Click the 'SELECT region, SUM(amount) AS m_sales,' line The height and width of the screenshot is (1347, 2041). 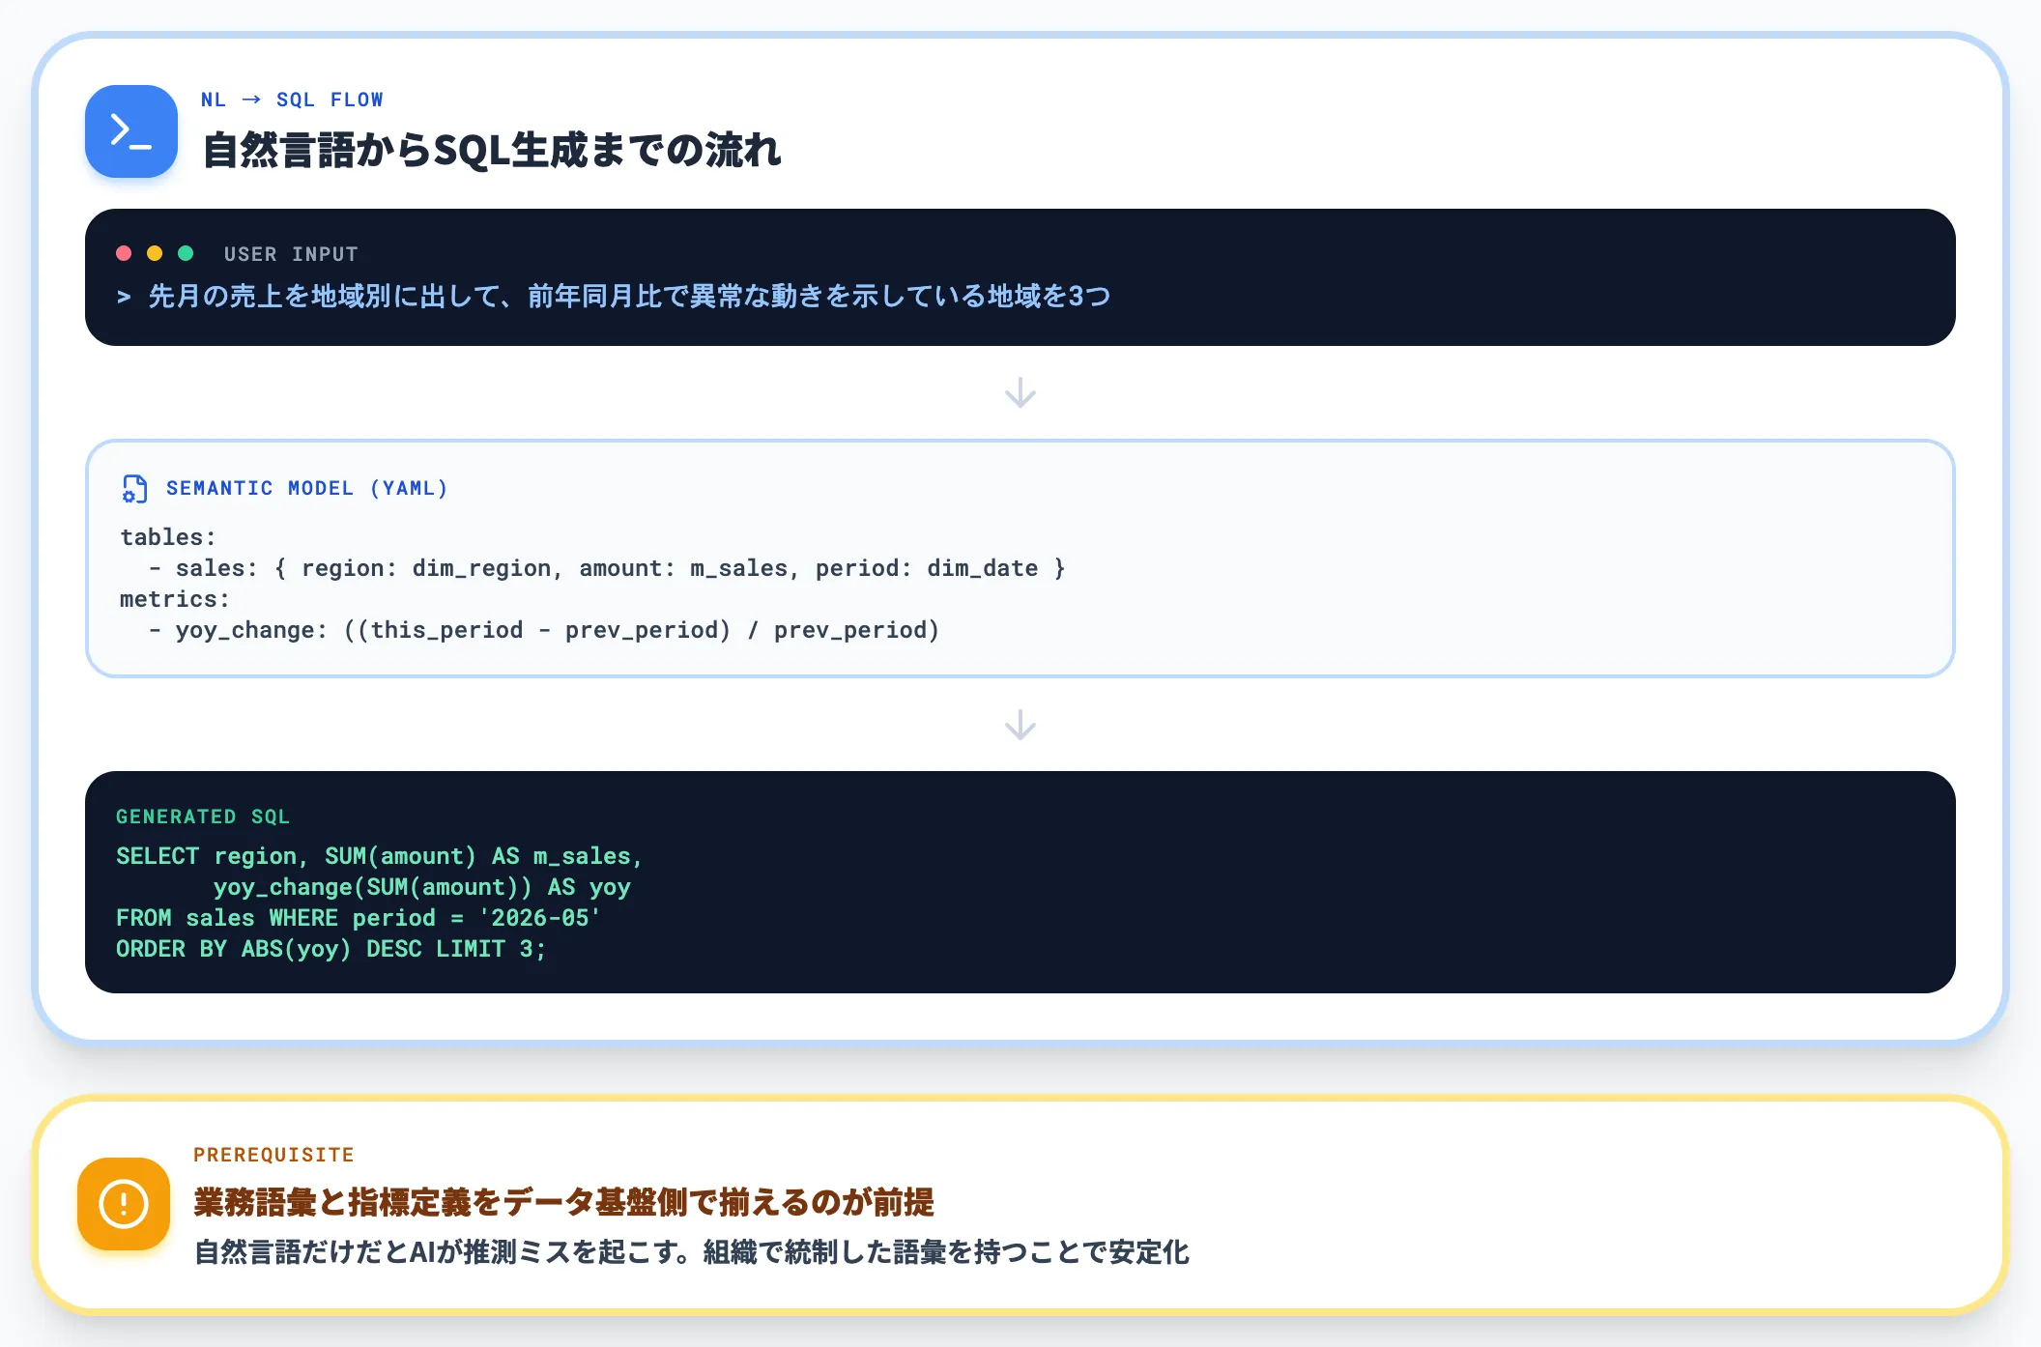click(x=380, y=856)
